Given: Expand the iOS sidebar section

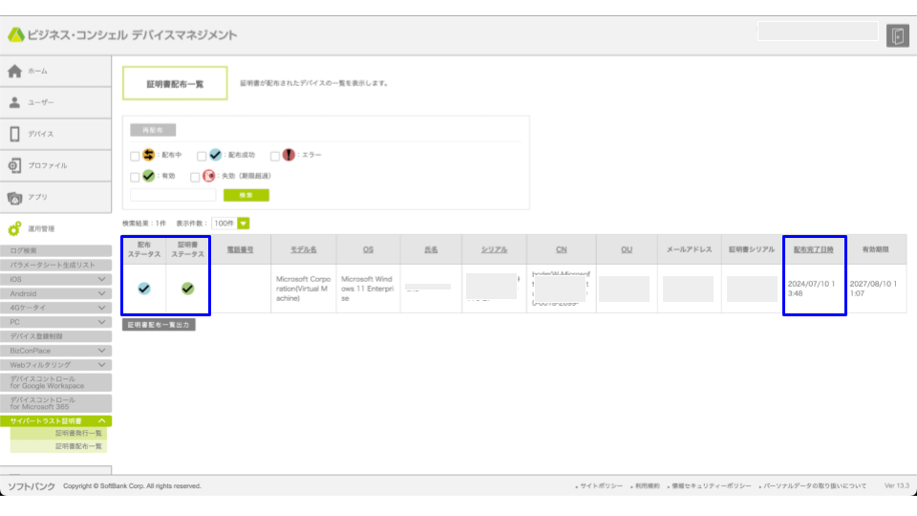Looking at the screenshot, I should (x=55, y=280).
